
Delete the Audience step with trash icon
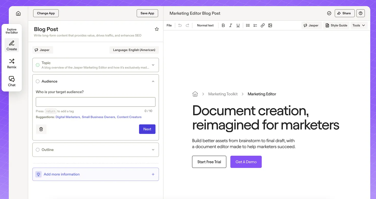click(41, 129)
